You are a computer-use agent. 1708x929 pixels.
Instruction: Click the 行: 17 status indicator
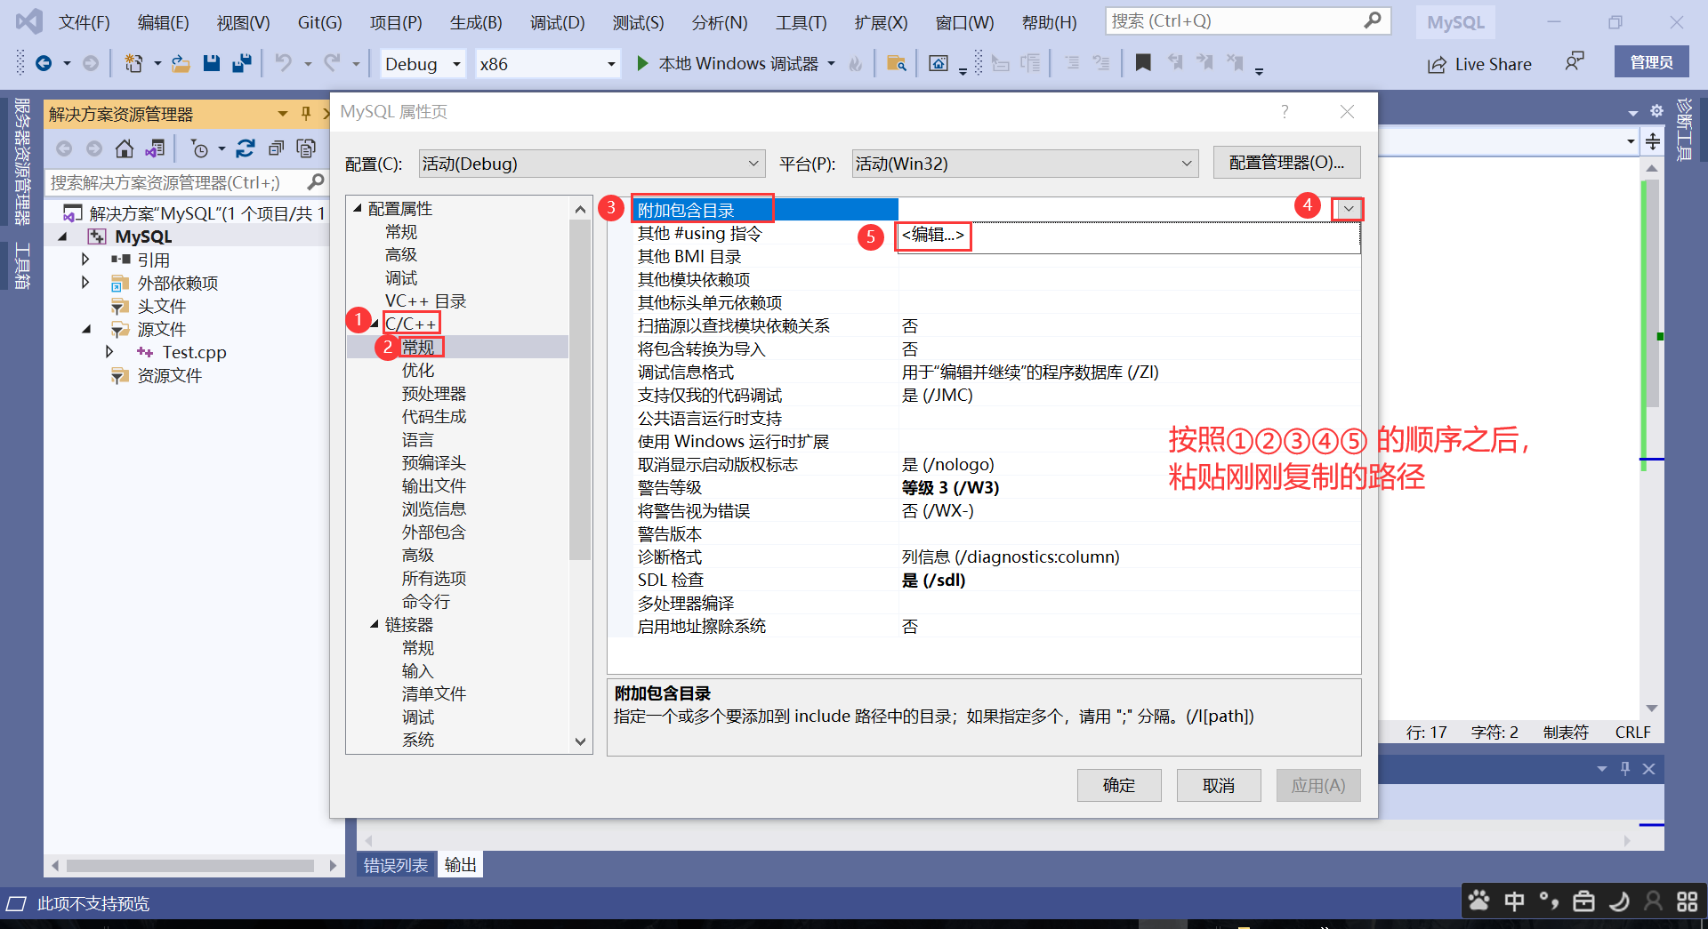1426,732
